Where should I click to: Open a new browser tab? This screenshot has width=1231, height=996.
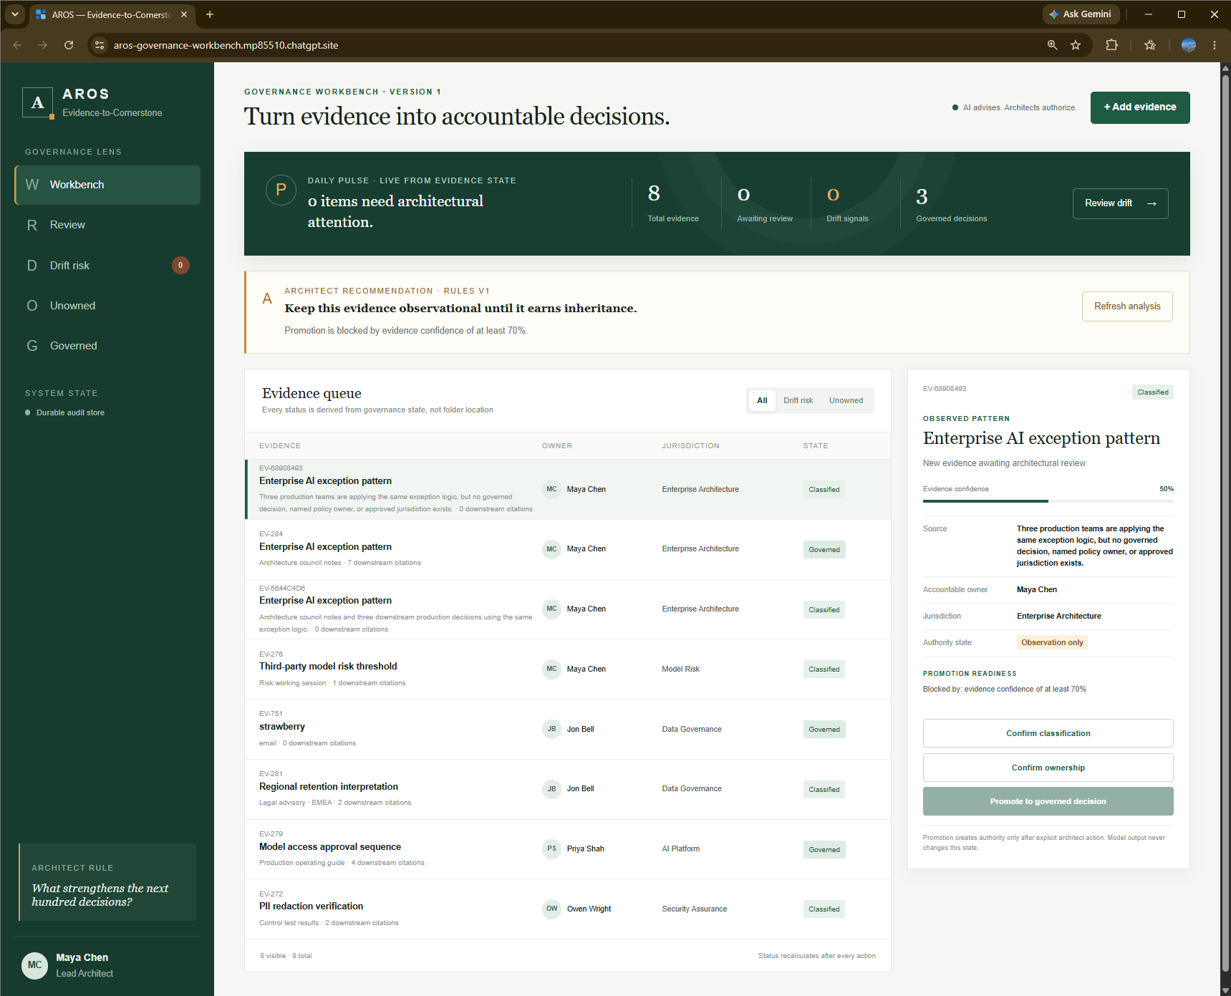[x=210, y=14]
